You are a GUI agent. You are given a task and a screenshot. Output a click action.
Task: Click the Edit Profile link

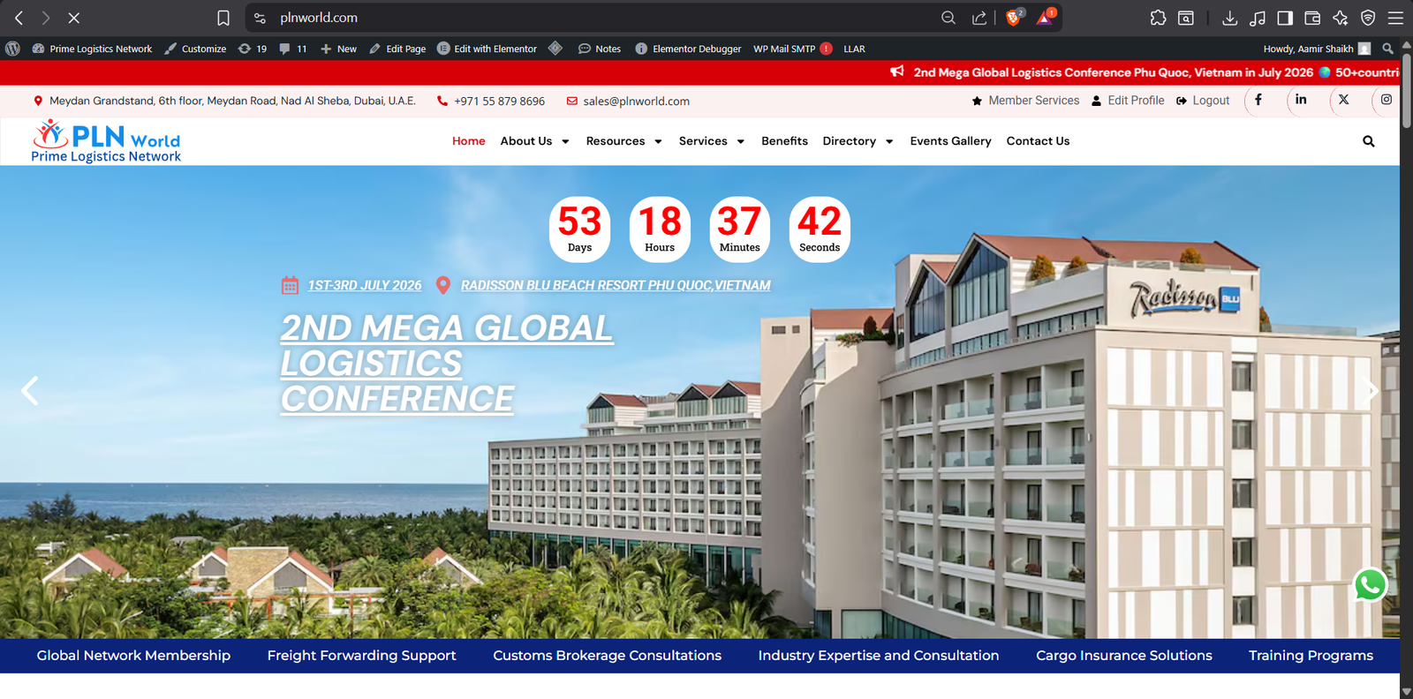point(1128,101)
